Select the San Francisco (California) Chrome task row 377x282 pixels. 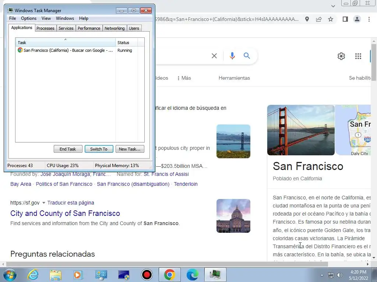(66, 50)
